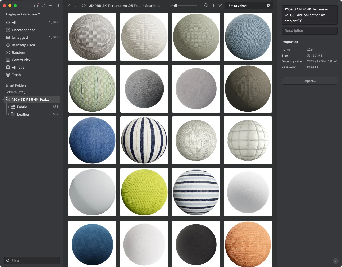This screenshot has height=267, width=342.
Task: Adjust the thumbnail size slider
Action: (176, 5)
